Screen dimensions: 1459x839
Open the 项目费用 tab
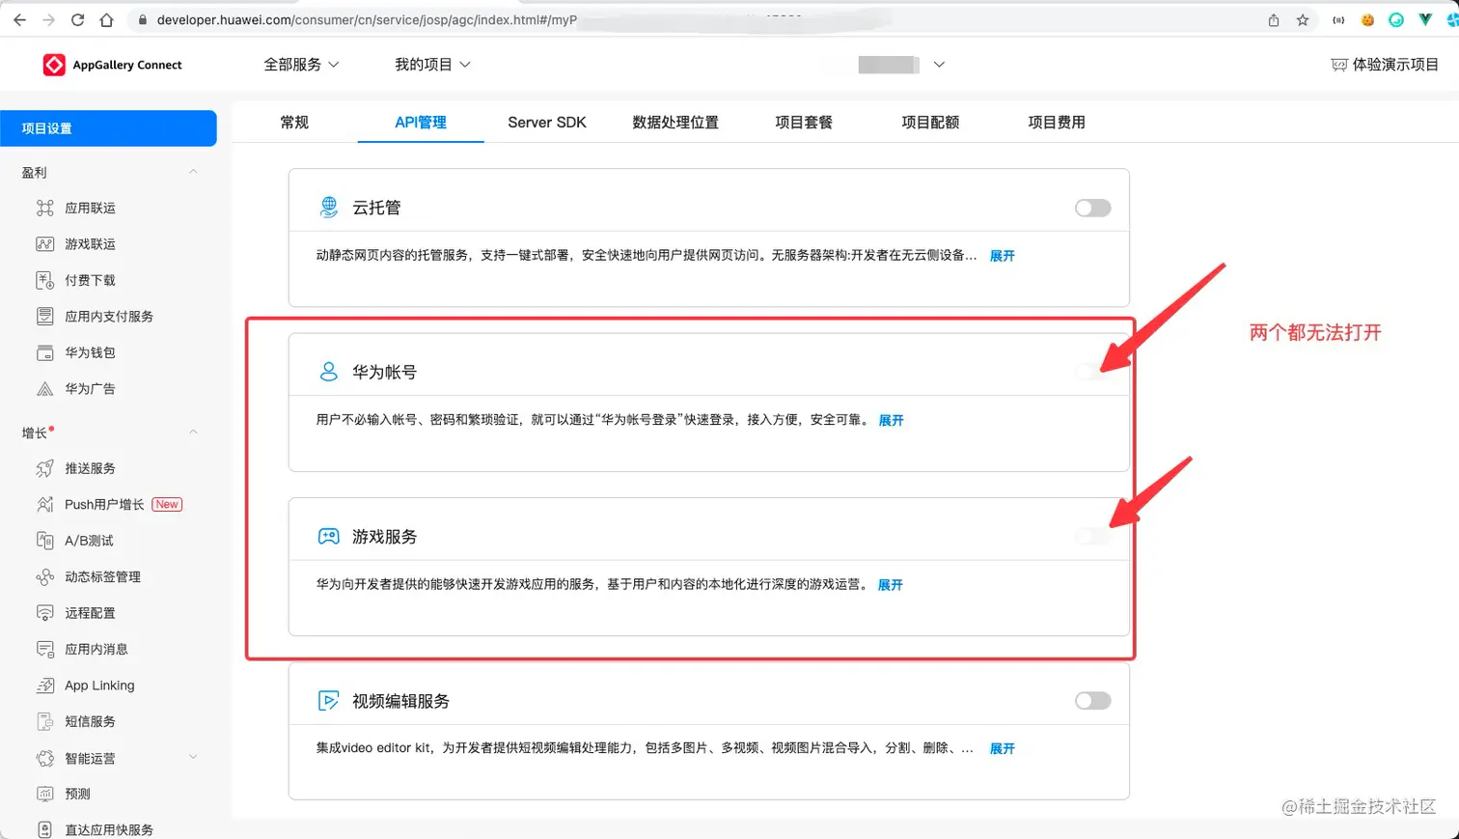1057,123
